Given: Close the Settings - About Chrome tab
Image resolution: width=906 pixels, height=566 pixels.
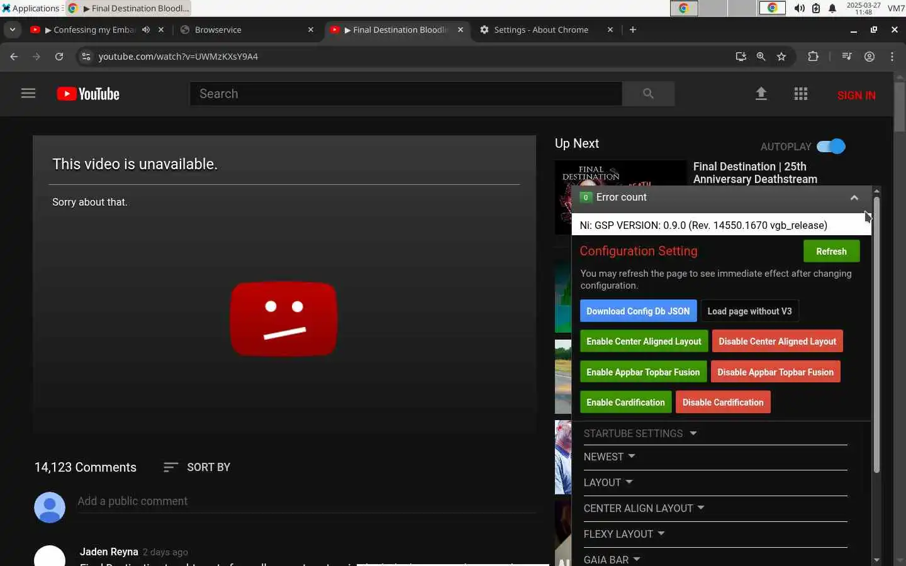Looking at the screenshot, I should coord(610,30).
